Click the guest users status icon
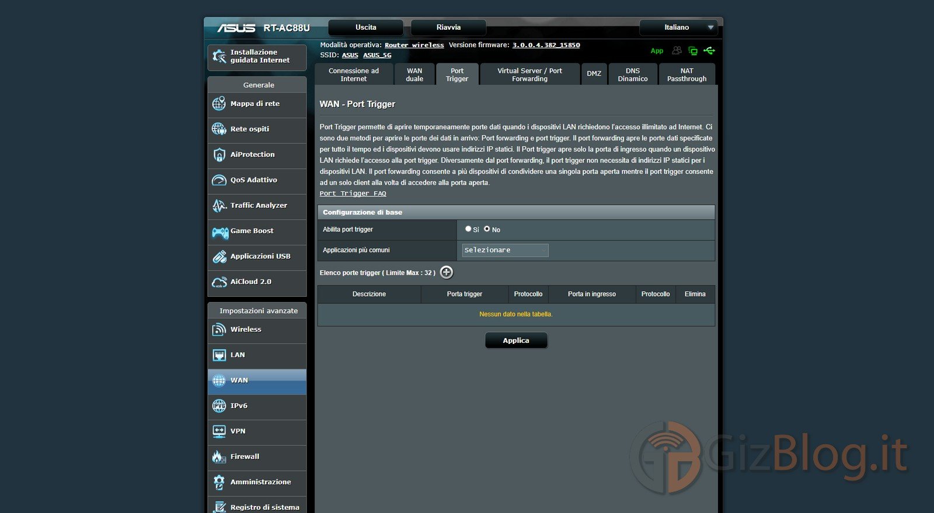The image size is (934, 513). 677,51
